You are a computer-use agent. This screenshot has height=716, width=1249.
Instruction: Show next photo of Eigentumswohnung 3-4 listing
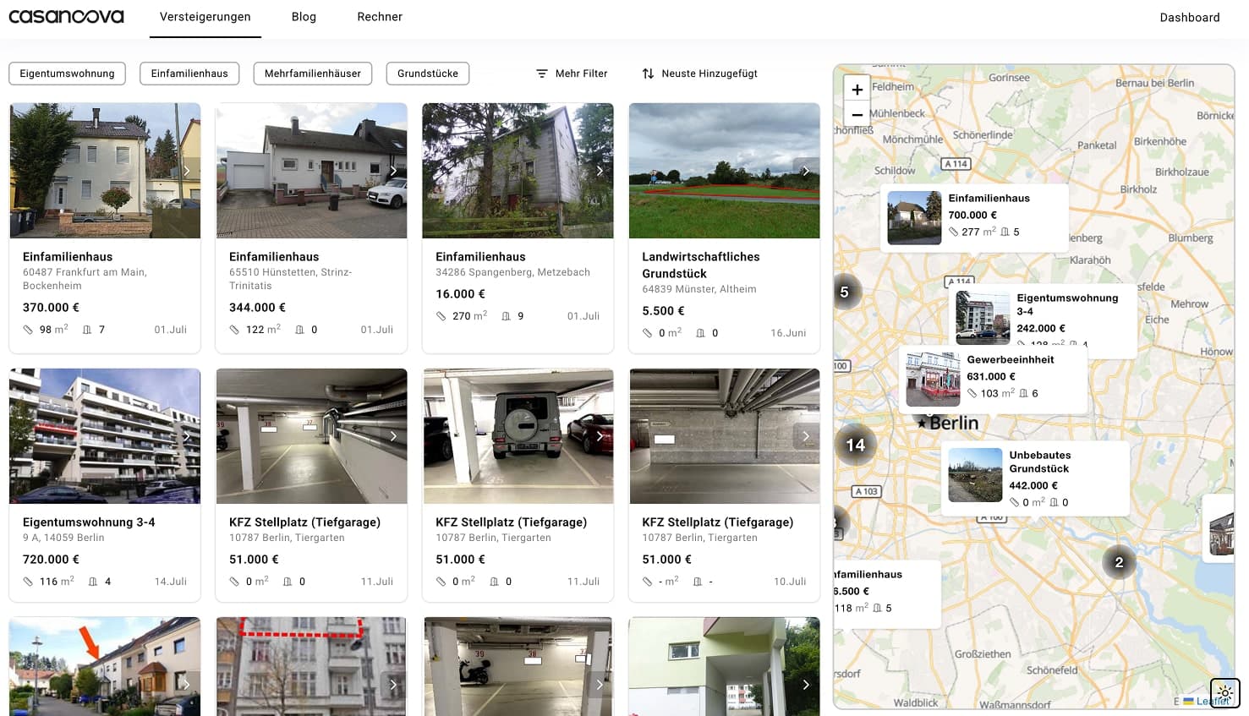(x=187, y=436)
